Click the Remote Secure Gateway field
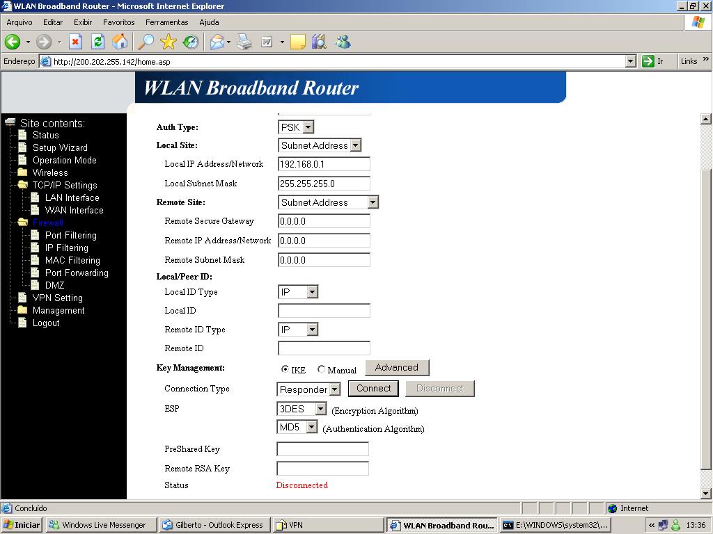Image resolution: width=713 pixels, height=534 pixels. click(x=324, y=222)
